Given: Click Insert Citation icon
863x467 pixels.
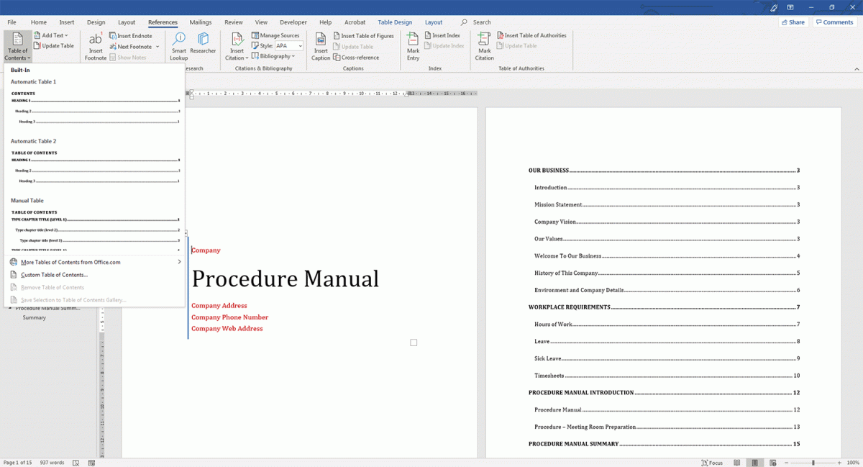Looking at the screenshot, I should pyautogui.click(x=237, y=40).
